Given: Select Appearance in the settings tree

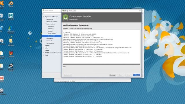Looking at the screenshot, I should click(x=49, y=19).
